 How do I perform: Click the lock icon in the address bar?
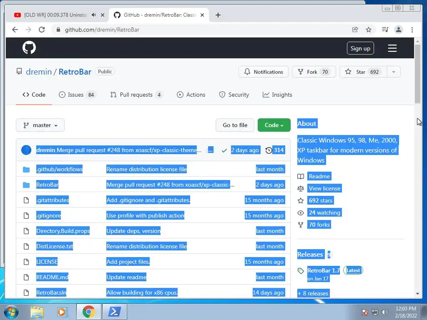point(58,30)
